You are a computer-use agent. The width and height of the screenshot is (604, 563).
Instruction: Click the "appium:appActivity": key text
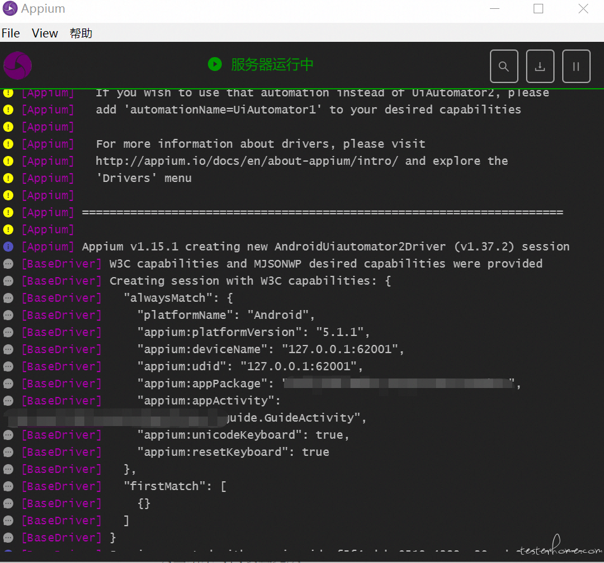(209, 401)
